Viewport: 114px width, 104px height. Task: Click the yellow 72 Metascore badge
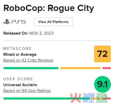click(x=102, y=54)
